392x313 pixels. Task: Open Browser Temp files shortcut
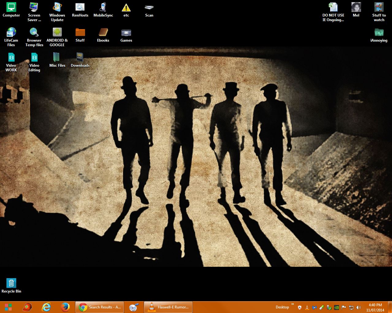click(x=34, y=37)
